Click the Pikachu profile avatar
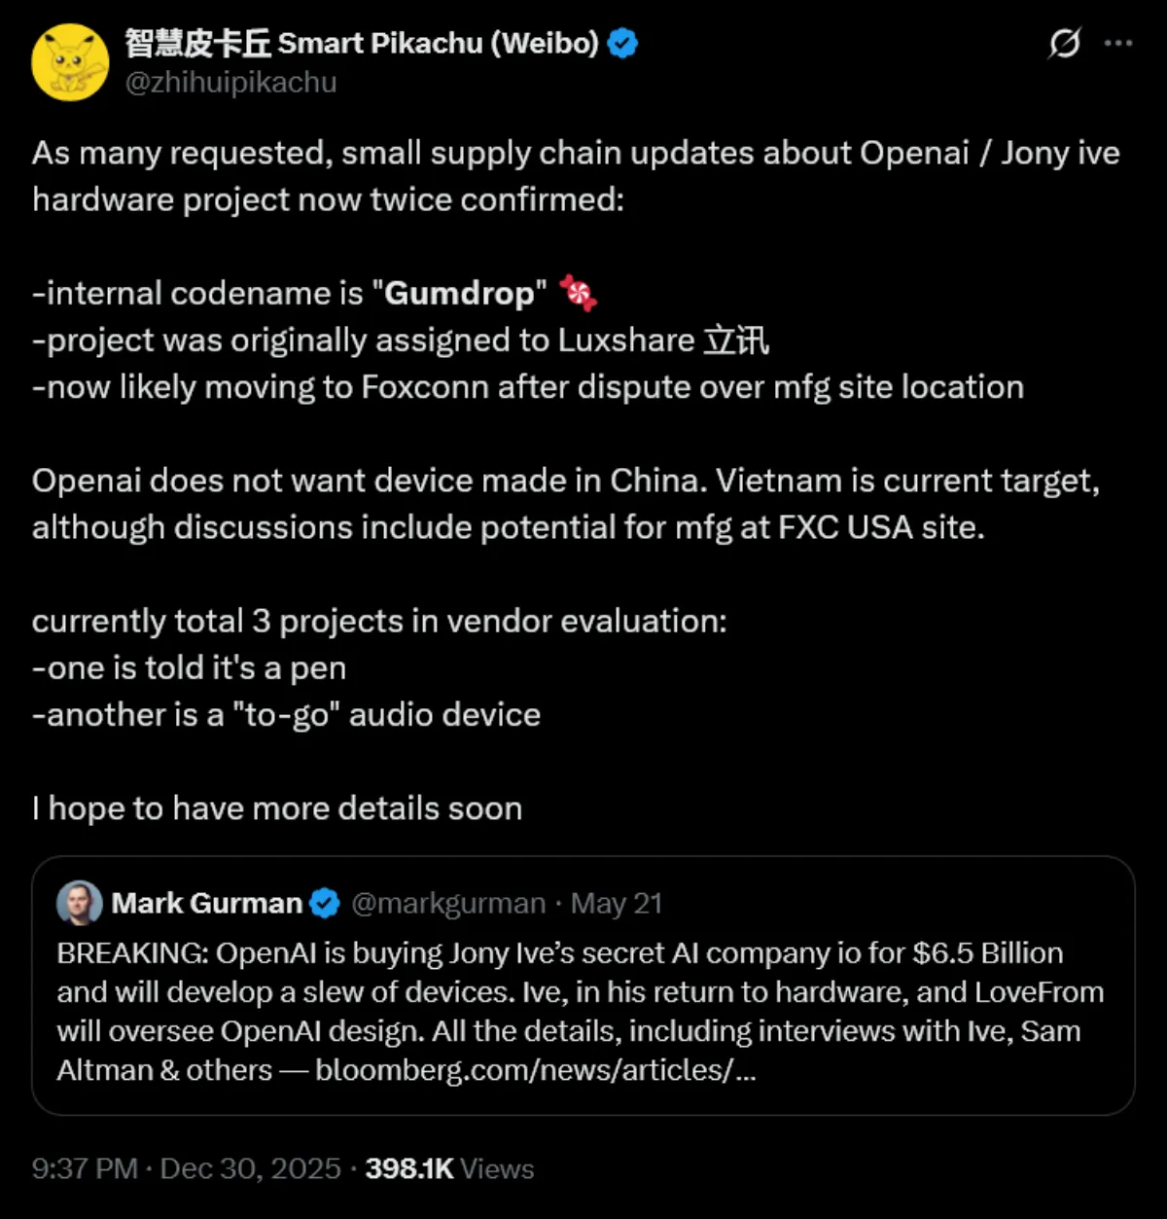 (70, 62)
